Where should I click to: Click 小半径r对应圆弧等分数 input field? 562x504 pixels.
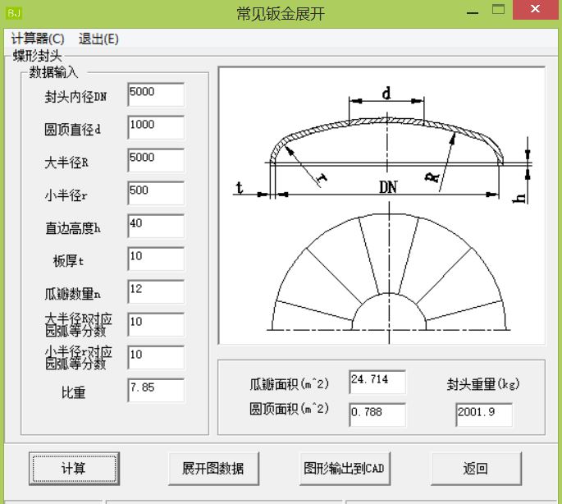pos(156,357)
